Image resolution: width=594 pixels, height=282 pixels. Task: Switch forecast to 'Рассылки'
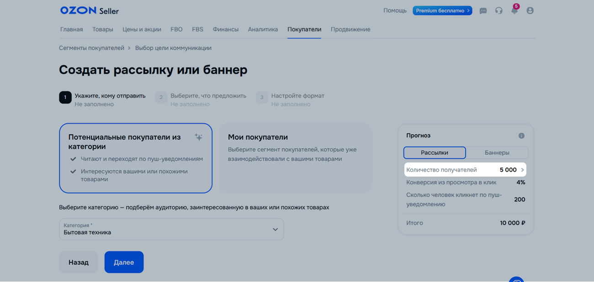(x=435, y=153)
